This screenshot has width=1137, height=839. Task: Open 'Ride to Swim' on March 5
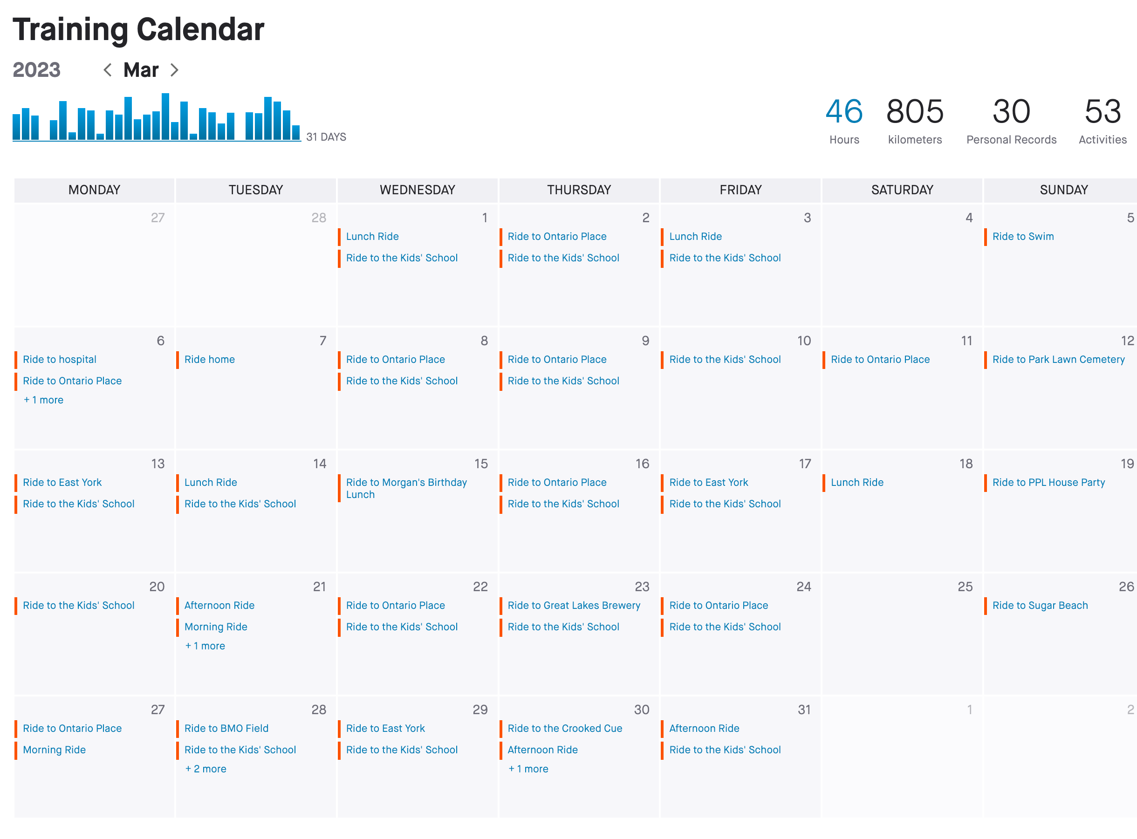coord(1023,237)
